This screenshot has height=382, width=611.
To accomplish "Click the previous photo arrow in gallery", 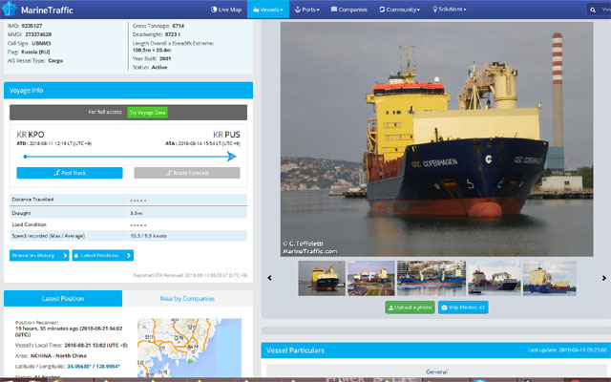I will [269, 278].
